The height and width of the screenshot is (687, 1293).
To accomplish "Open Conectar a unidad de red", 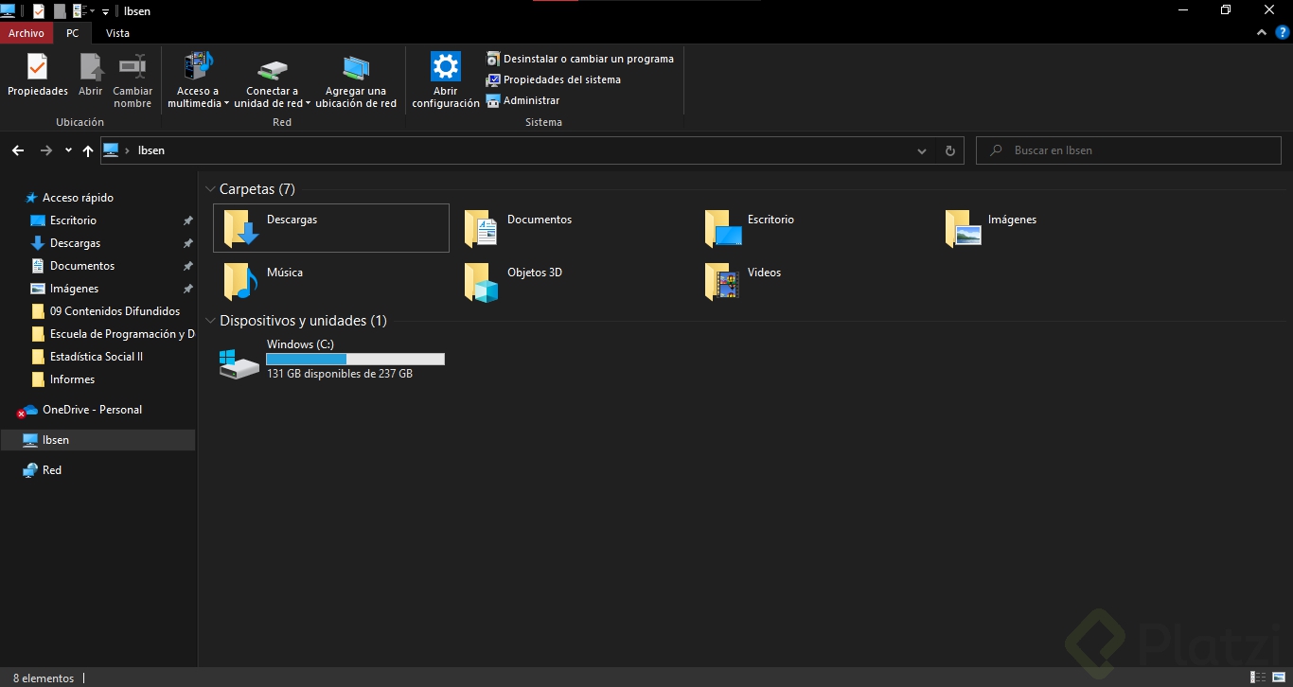I will (x=272, y=80).
